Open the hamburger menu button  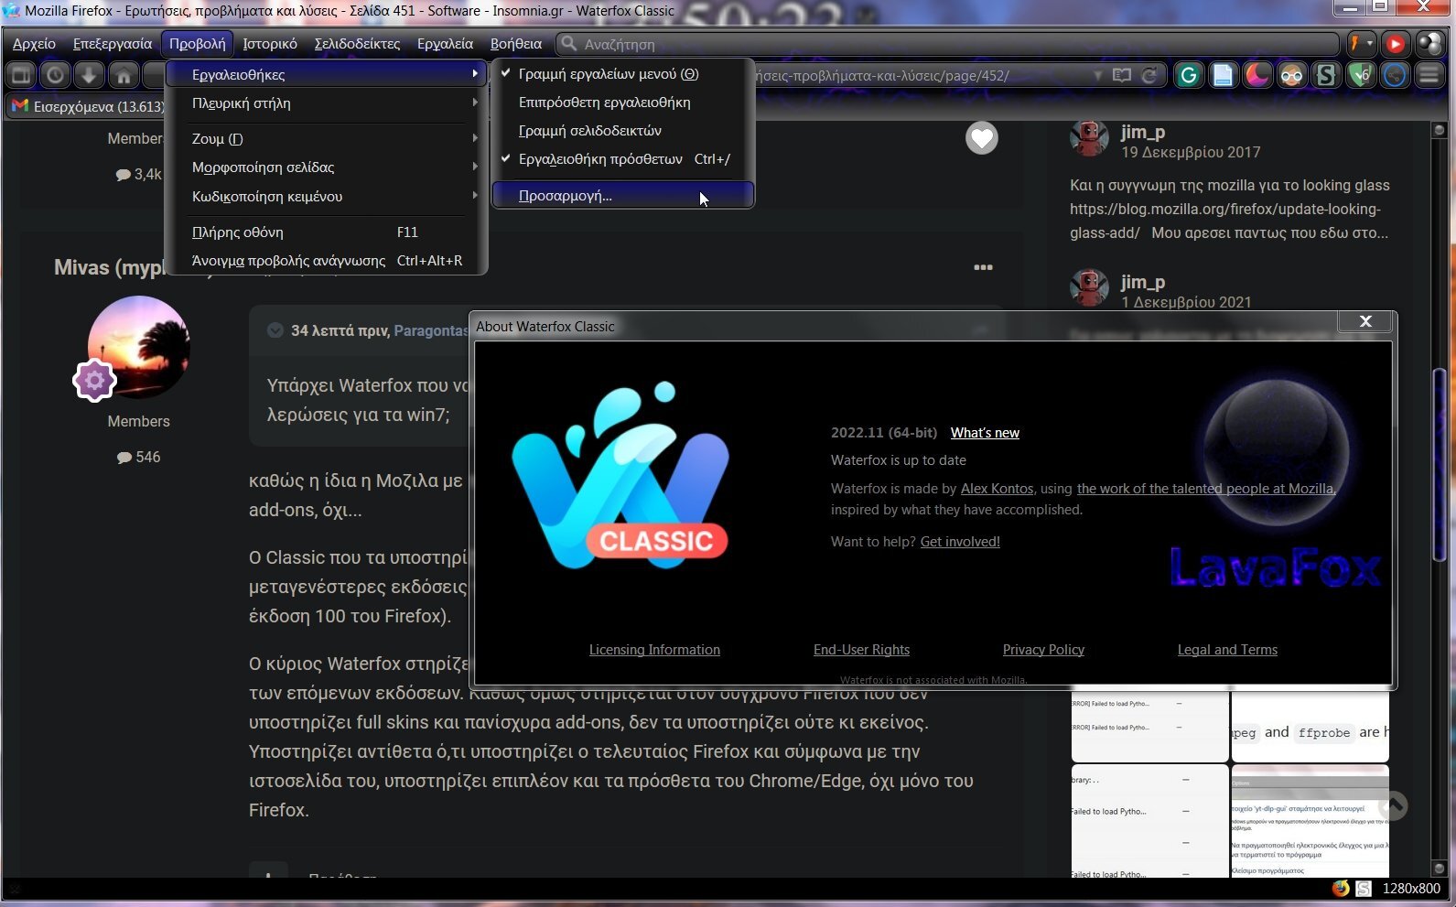pos(1429,75)
